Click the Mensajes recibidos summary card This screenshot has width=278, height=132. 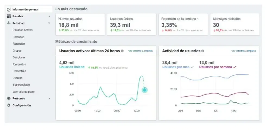click(235, 24)
